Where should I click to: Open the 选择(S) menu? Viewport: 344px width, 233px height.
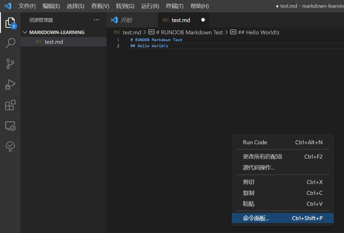click(x=76, y=6)
